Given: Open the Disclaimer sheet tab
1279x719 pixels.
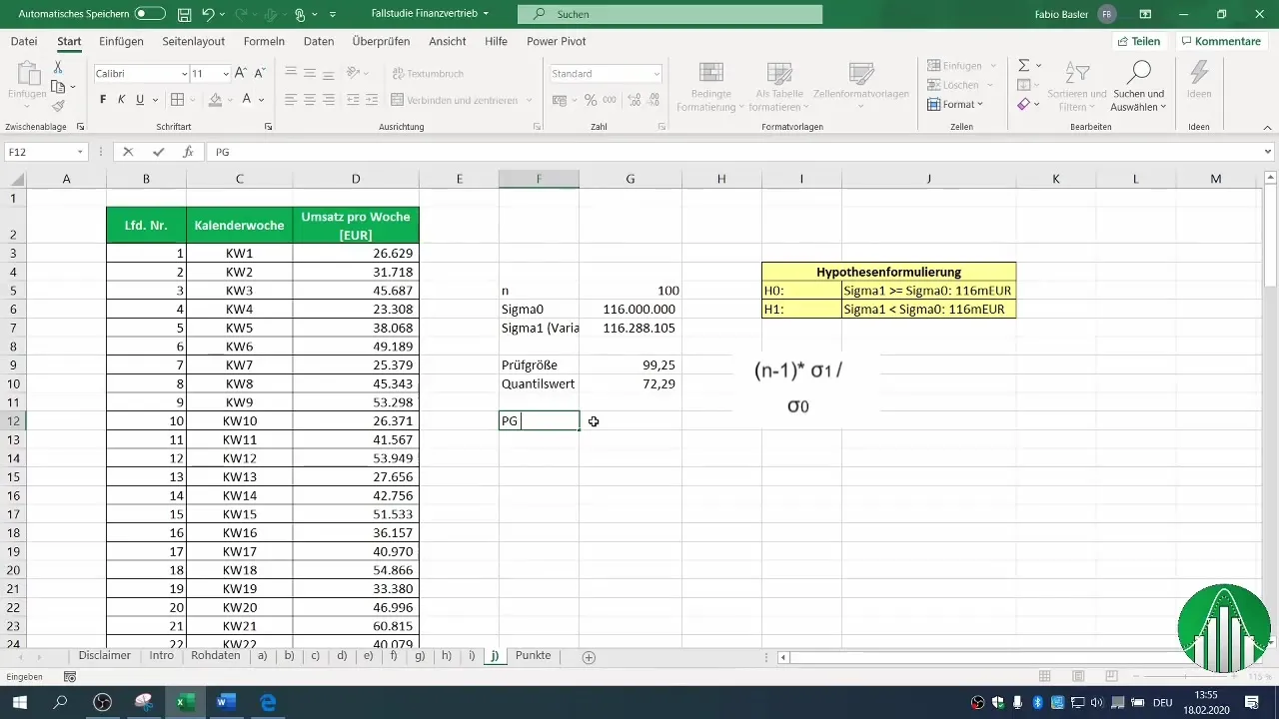Looking at the screenshot, I should 106,656.
